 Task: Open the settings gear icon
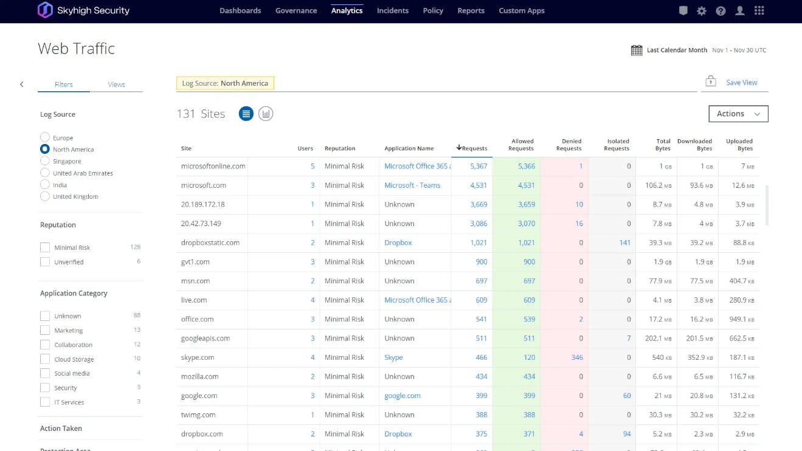[x=702, y=11]
